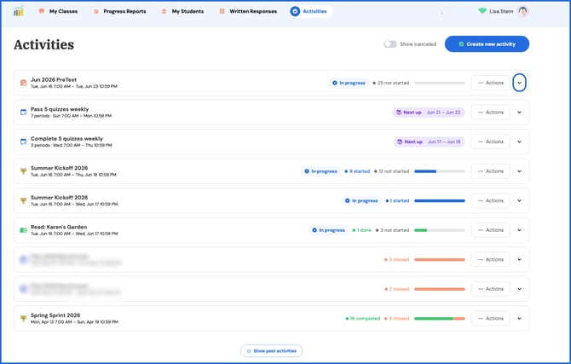
Task: Open the My Classes tab
Action: tap(58, 11)
